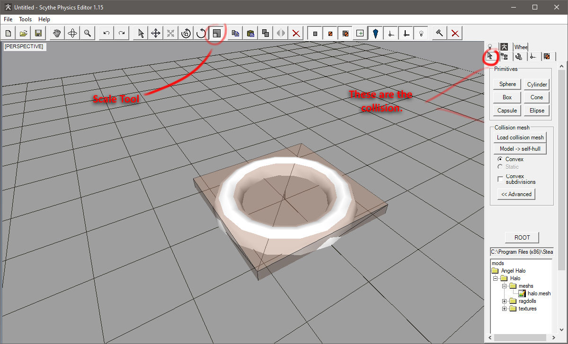Screen dimensions: 568x344
Task: Click Model -> self-hull button
Action: (x=520, y=149)
